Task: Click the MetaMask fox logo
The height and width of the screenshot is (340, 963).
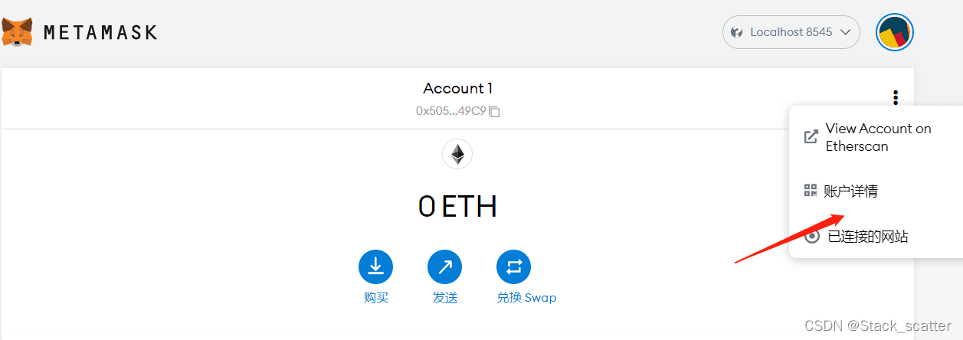Action: pos(17,31)
